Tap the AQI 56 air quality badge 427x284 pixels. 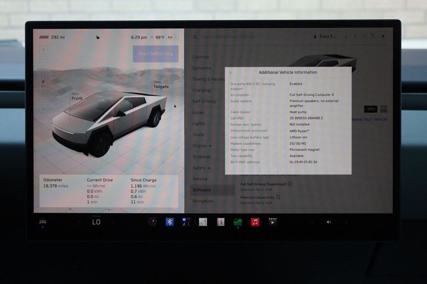tap(172, 37)
